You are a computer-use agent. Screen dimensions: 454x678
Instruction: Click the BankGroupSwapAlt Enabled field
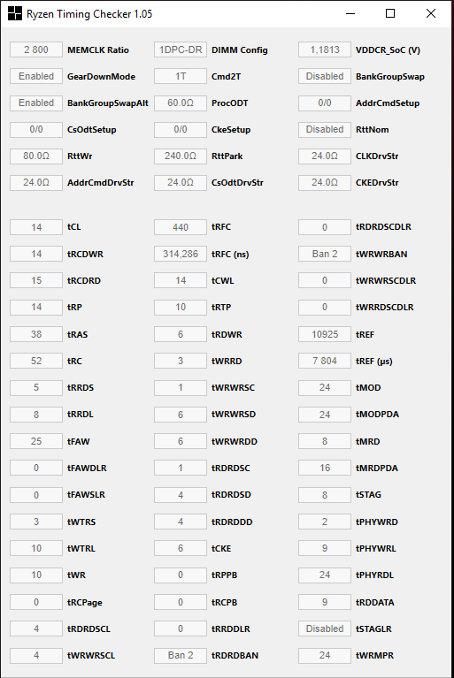coord(36,103)
